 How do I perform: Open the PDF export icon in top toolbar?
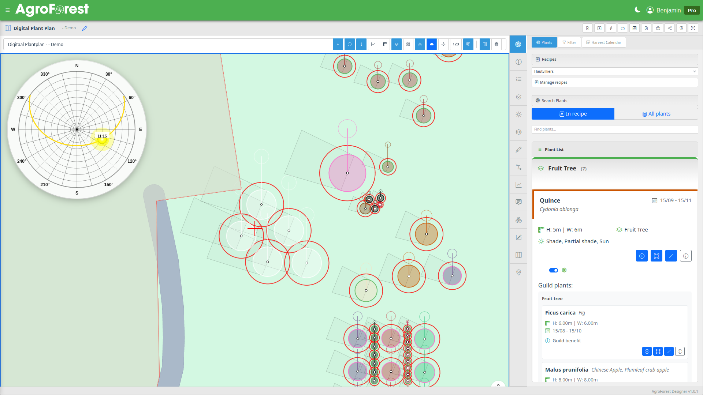coord(646,28)
